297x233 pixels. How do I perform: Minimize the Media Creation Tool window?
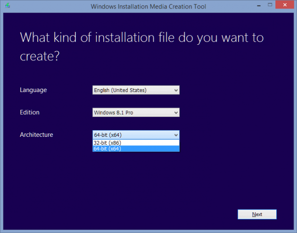click(259, 6)
